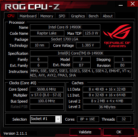Image resolution: width=138 pixels, height=137 pixels.
Task: Click the processor Name field
Action: coord(65,27)
